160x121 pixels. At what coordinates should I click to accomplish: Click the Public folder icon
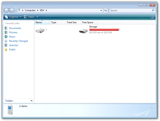[6, 49]
